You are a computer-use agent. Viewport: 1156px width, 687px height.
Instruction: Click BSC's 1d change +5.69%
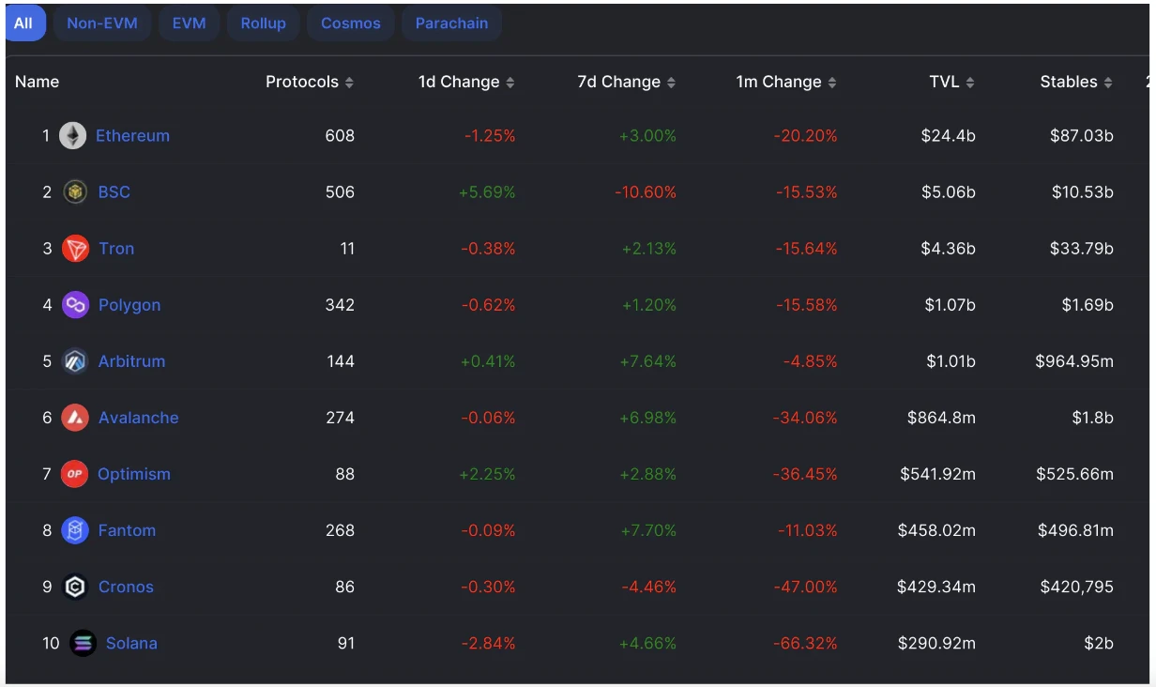click(487, 192)
